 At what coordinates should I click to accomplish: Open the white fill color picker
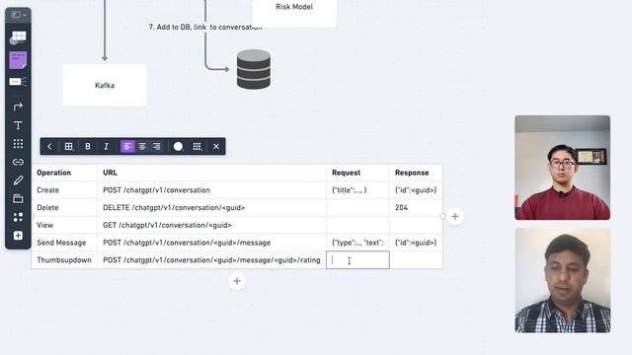[178, 147]
